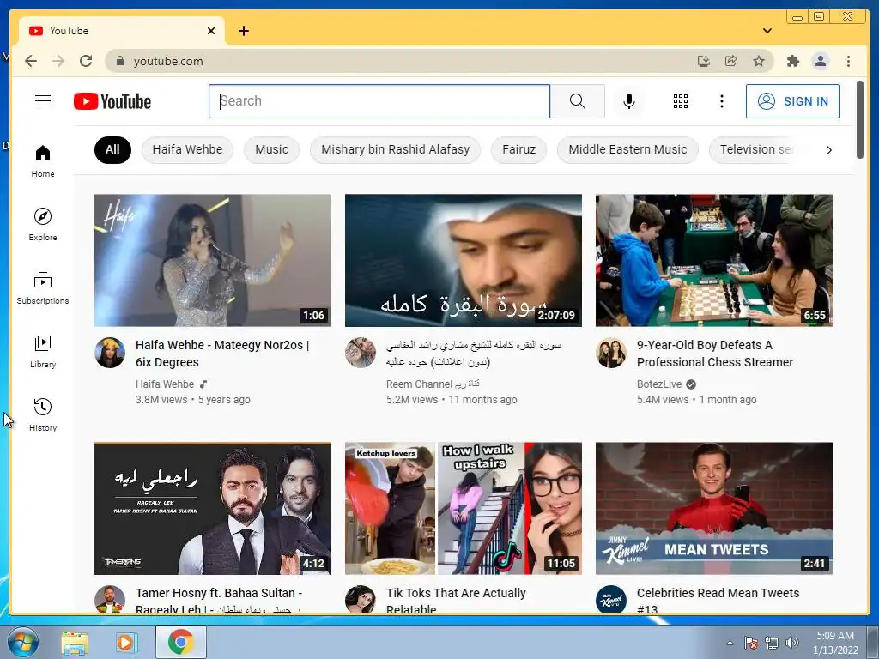Image resolution: width=879 pixels, height=659 pixels.
Task: Open the Windows Start button
Action: (22, 642)
